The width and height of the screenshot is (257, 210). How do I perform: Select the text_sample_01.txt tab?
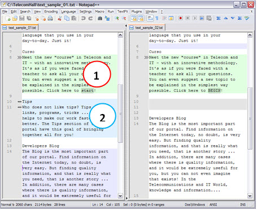pyautogui.click(x=20, y=28)
